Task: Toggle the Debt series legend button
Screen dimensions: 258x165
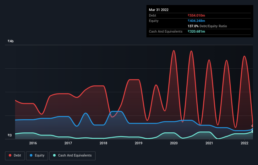Action: coord(15,156)
